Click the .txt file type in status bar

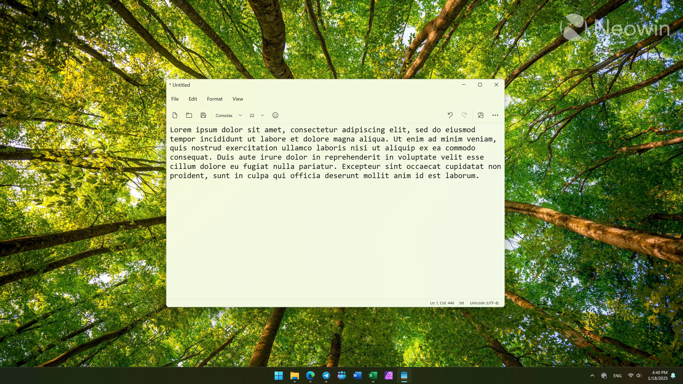[x=461, y=303]
